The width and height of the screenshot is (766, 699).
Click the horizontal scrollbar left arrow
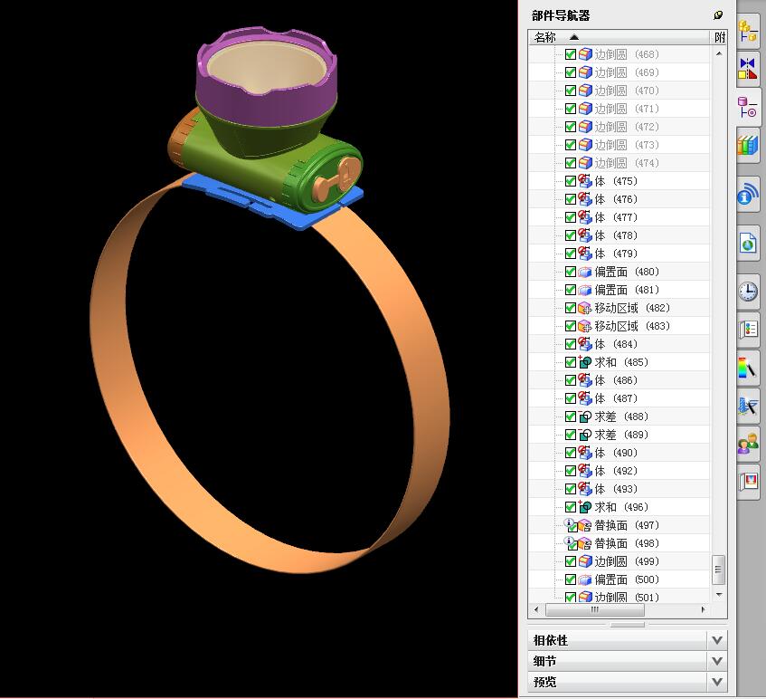[x=536, y=609]
